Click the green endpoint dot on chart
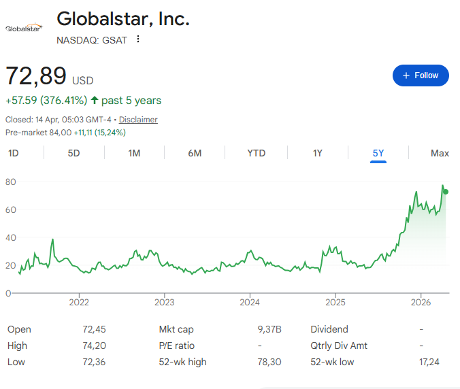 446,192
